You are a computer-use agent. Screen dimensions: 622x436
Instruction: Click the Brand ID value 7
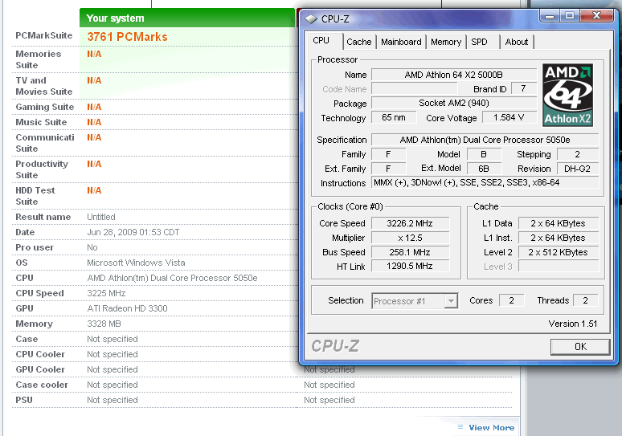[524, 89]
